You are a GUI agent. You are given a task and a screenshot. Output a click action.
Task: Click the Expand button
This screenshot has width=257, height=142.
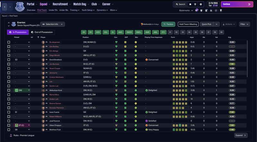pyautogui.click(x=241, y=135)
